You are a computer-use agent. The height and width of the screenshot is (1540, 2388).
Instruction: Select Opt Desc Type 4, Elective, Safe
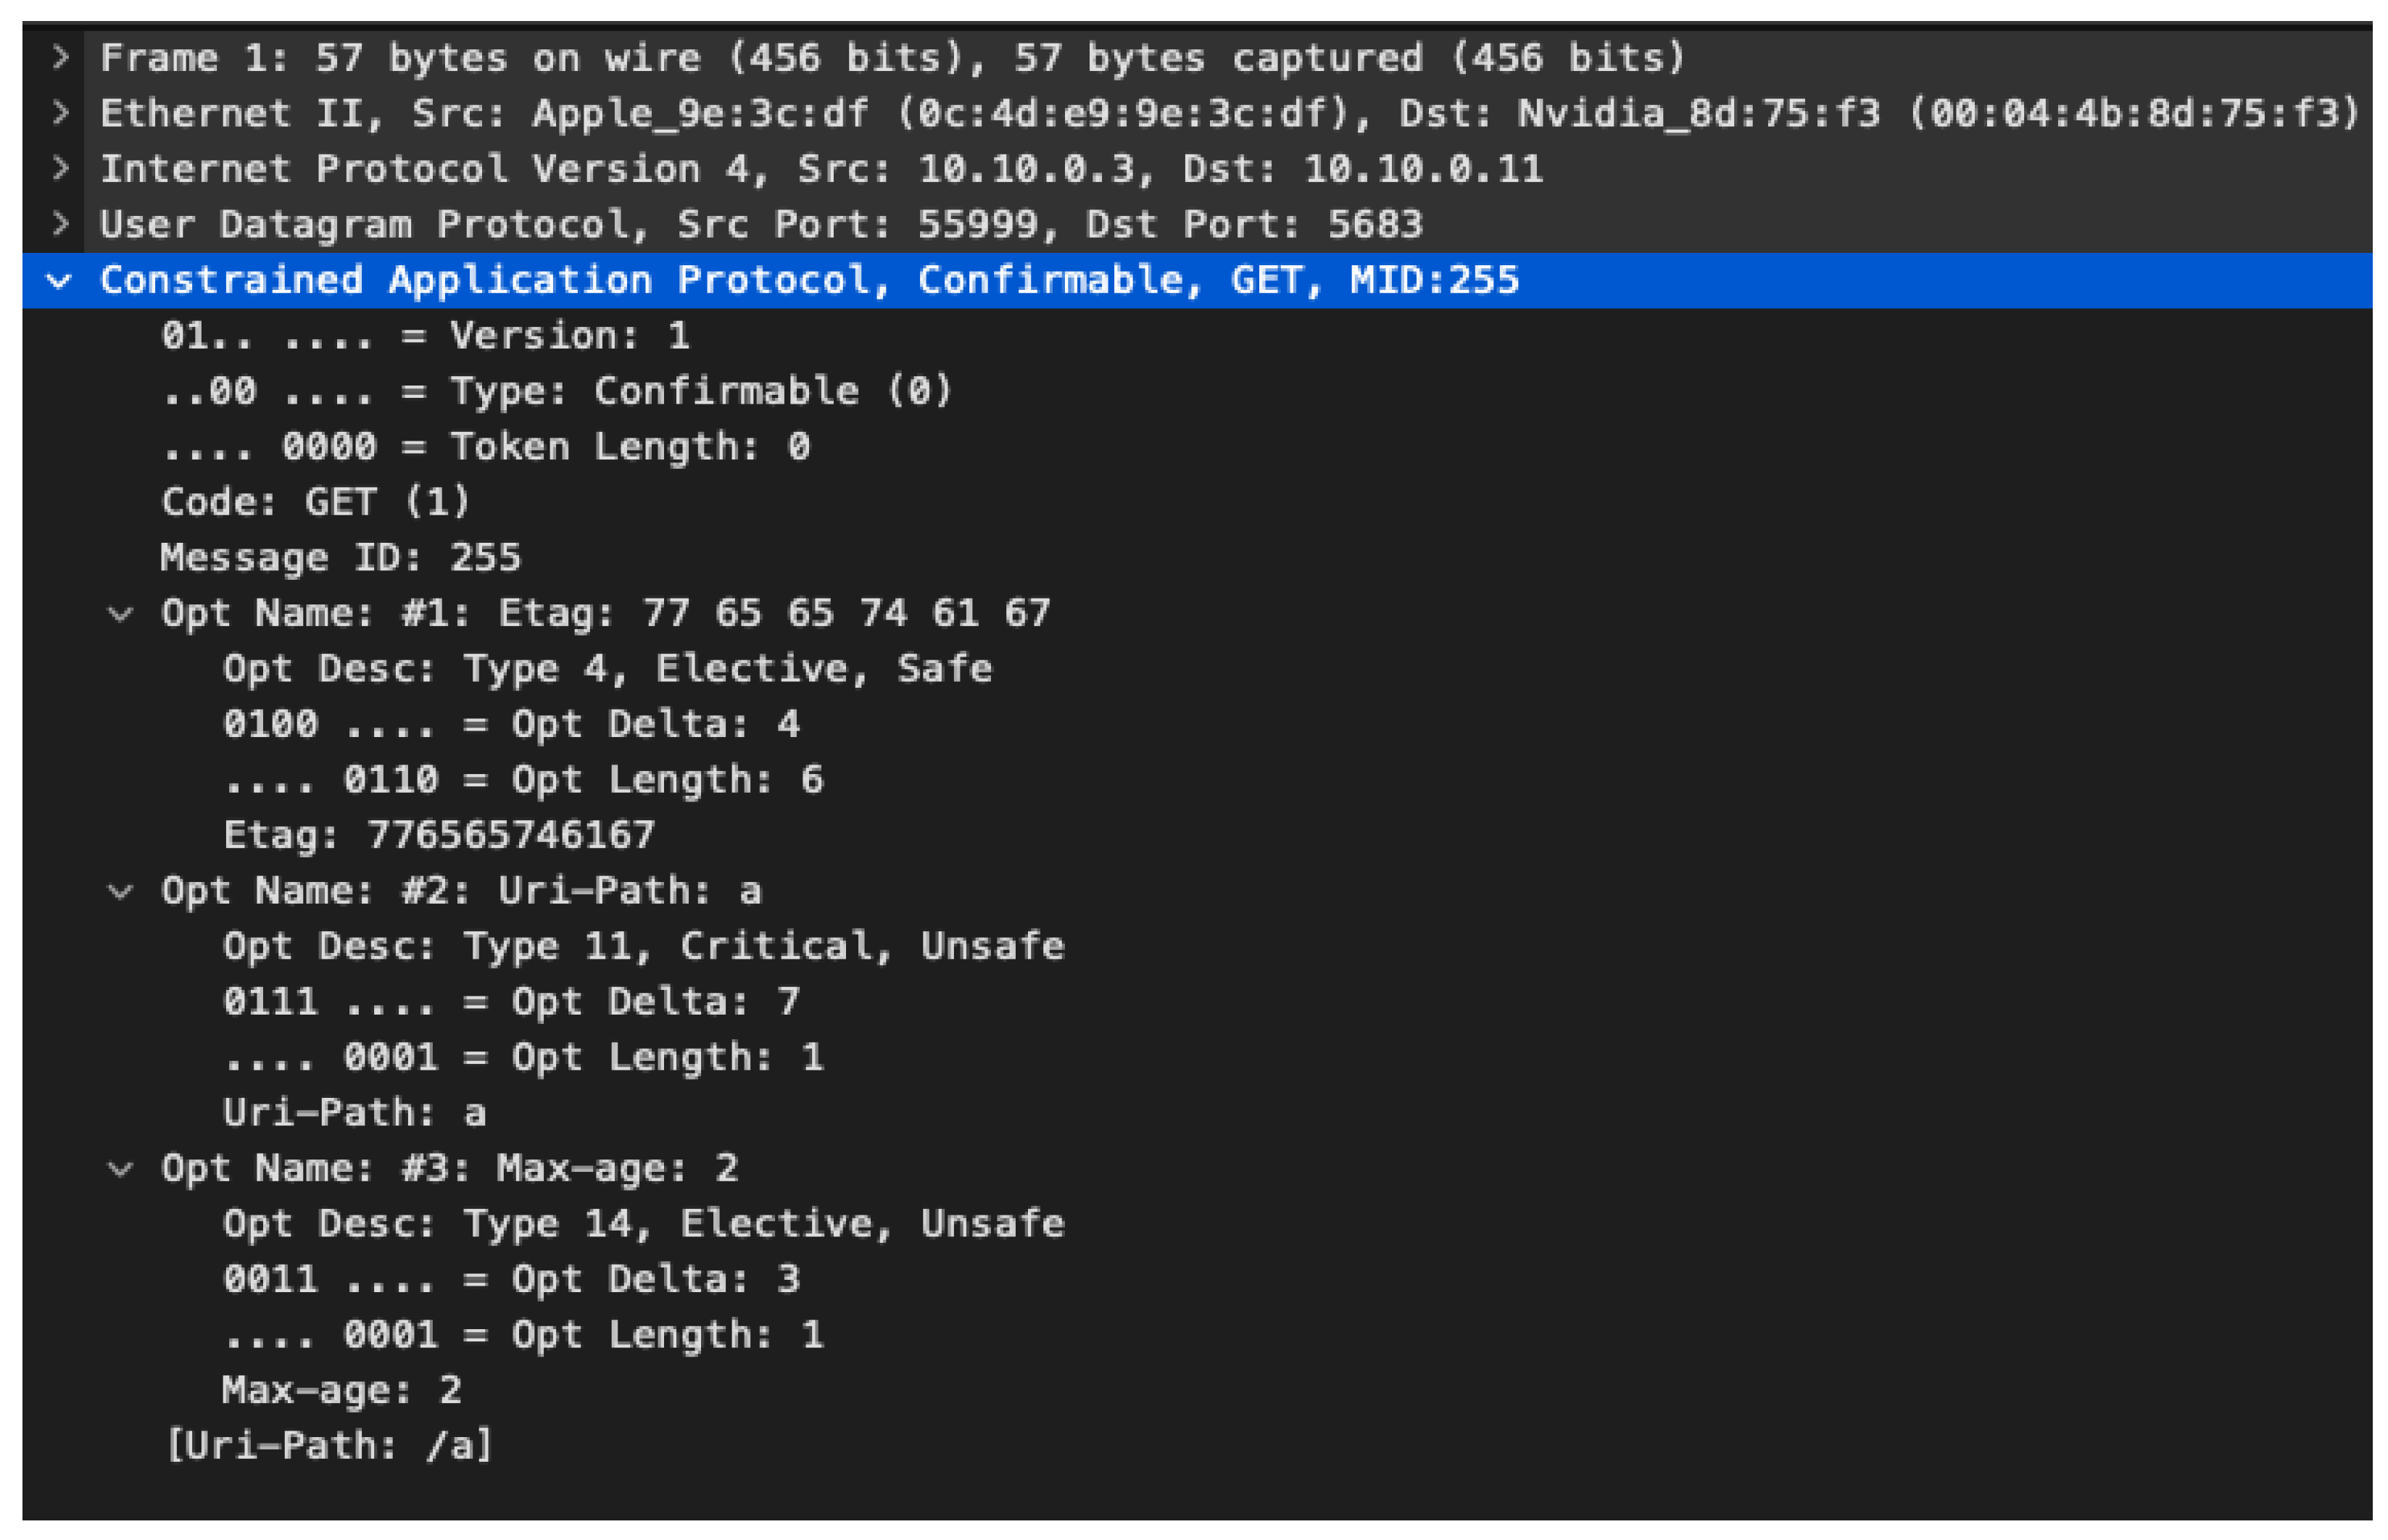[608, 669]
